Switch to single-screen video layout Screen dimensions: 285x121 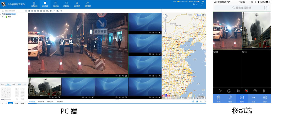(x=29, y=11)
